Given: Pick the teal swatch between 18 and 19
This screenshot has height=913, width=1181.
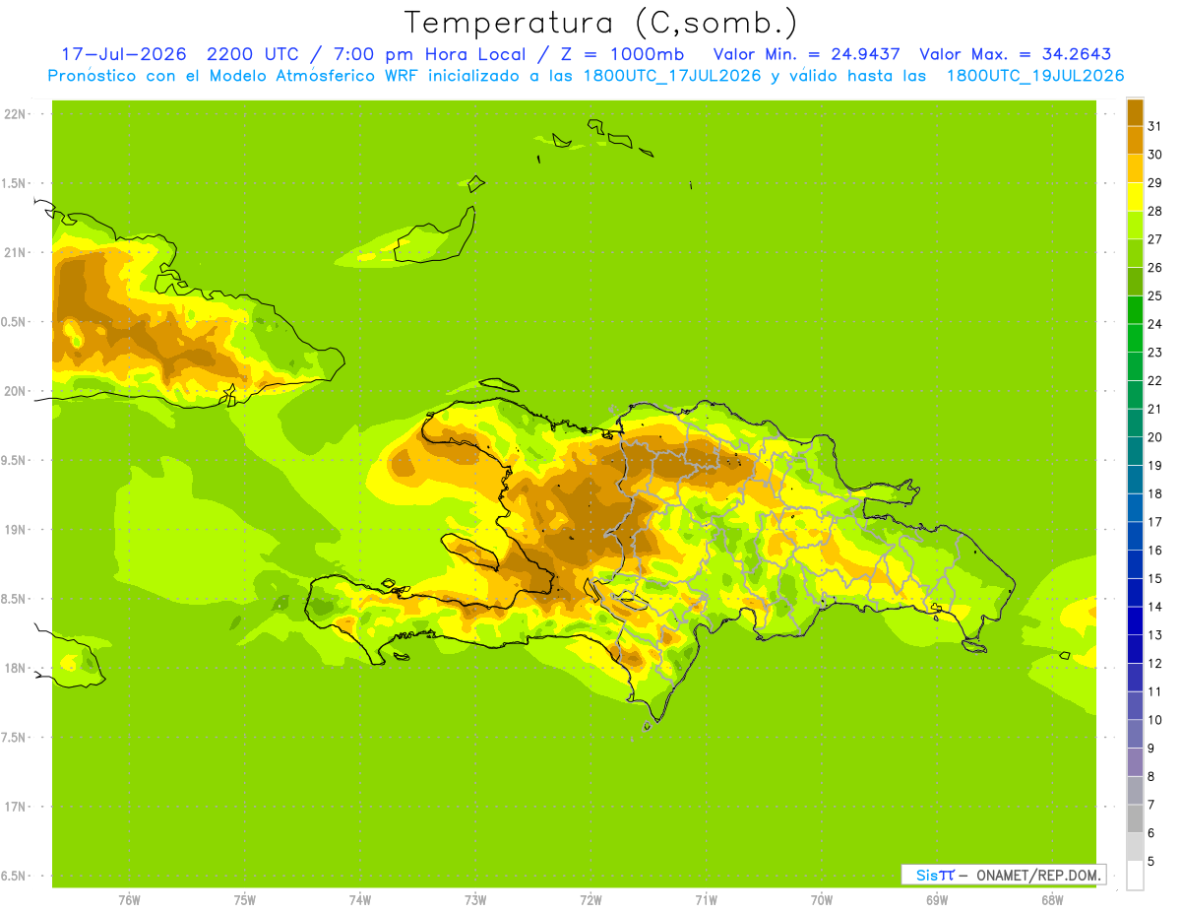Looking at the screenshot, I should [x=1135, y=480].
